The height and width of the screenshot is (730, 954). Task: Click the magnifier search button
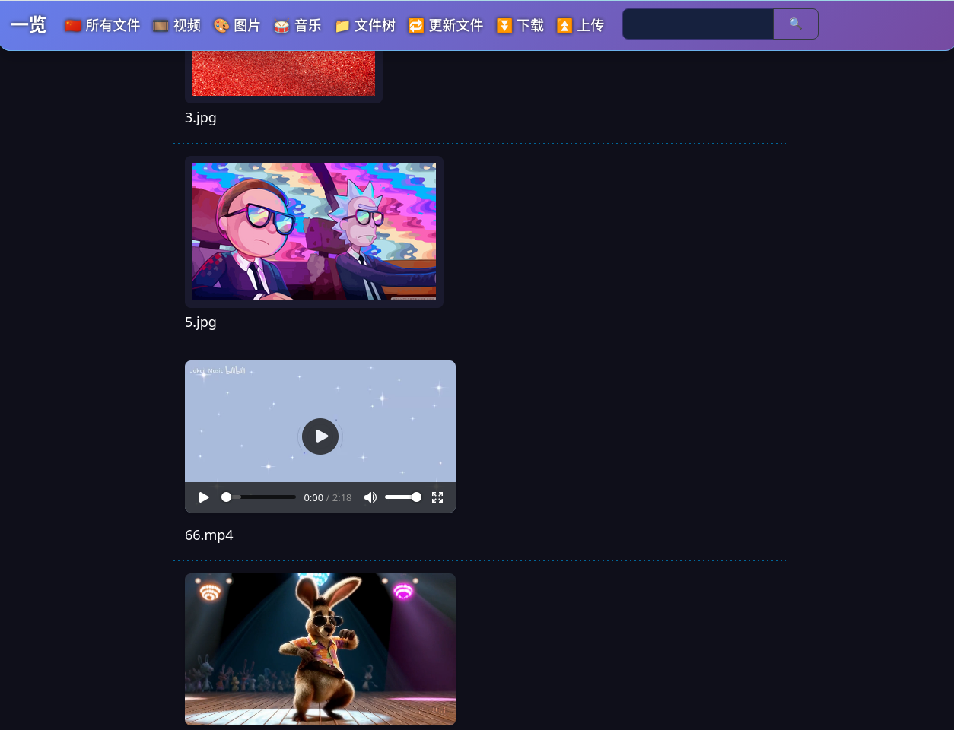coord(795,24)
